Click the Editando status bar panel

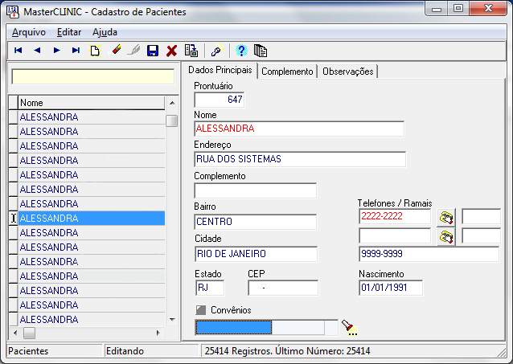152,351
